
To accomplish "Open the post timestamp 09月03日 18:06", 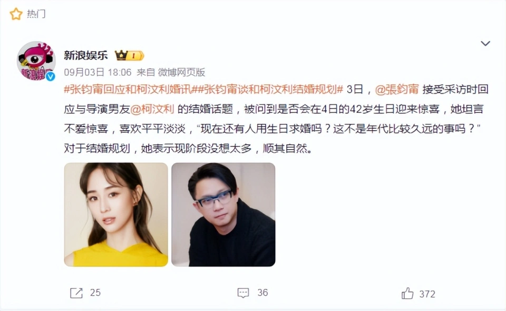I will pyautogui.click(x=98, y=72).
